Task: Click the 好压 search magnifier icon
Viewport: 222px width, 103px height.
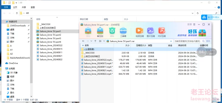Action: [x=203, y=41]
